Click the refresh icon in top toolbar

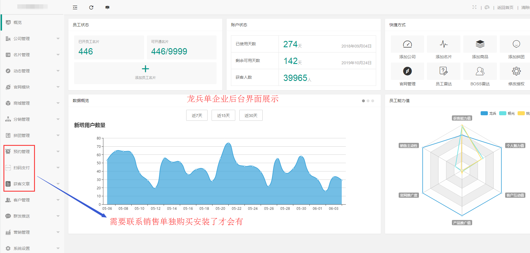91,7
